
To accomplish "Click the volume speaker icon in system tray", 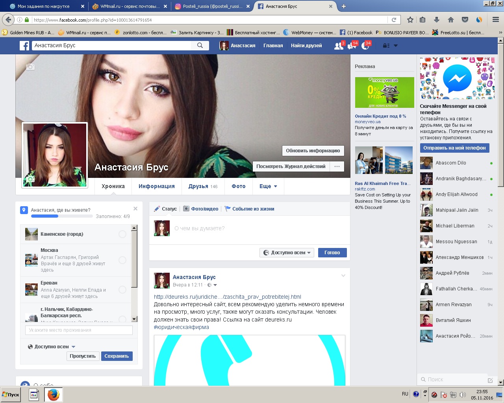I will 463,395.
